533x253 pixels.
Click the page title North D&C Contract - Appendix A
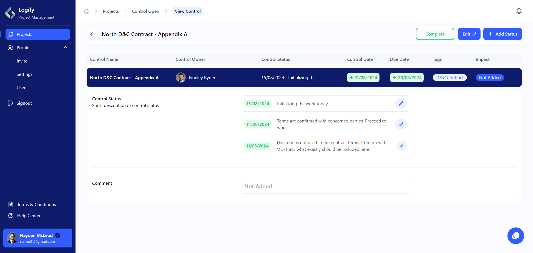(144, 34)
